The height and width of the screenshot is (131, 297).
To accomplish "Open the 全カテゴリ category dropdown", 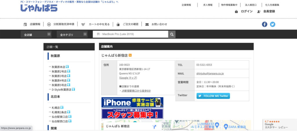I will coord(72,34).
